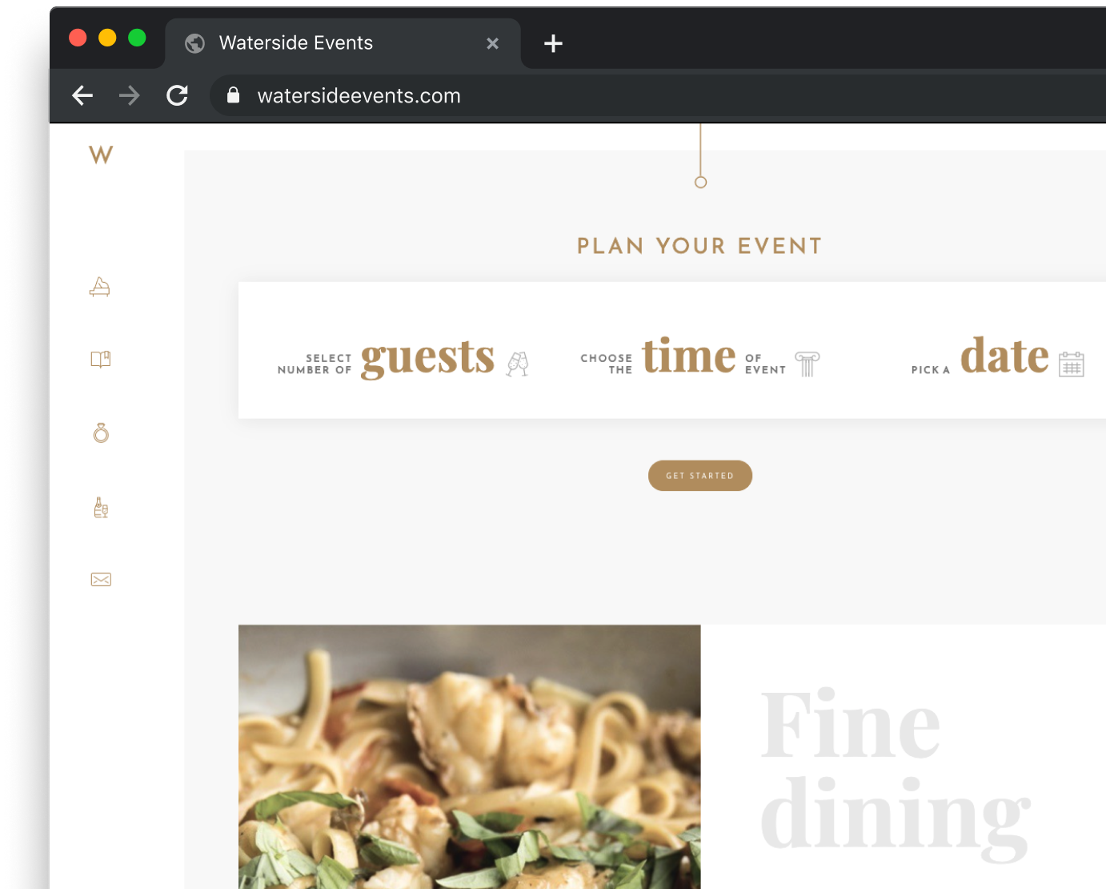
Task: Click the globe favicon on the tab
Action: 194,43
